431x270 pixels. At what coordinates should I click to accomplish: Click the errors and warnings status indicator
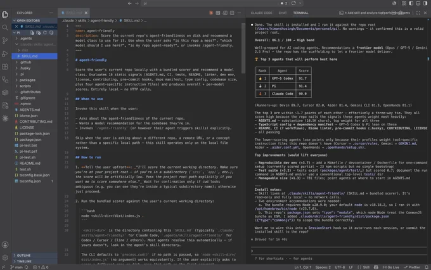41,267
